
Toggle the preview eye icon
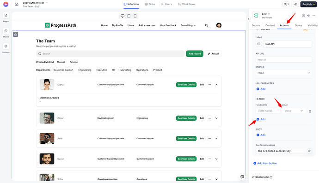[x=296, y=4]
